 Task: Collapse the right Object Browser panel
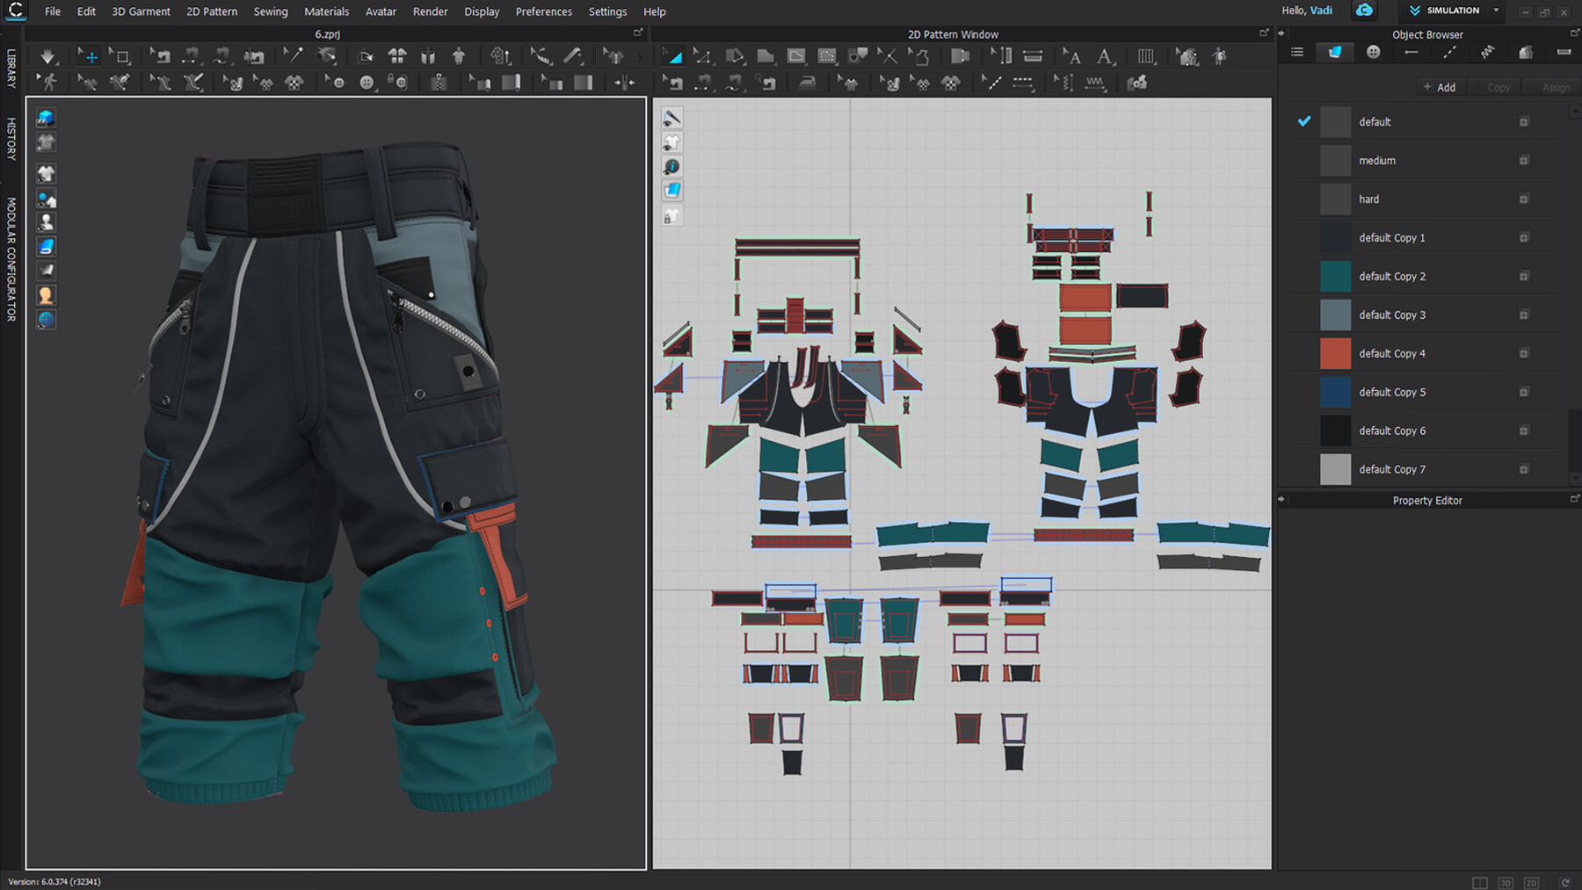[x=1282, y=34]
